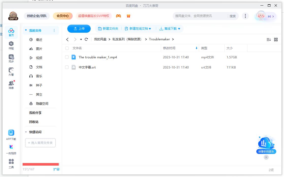Open 一刻相册 photo album

(x=11, y=149)
